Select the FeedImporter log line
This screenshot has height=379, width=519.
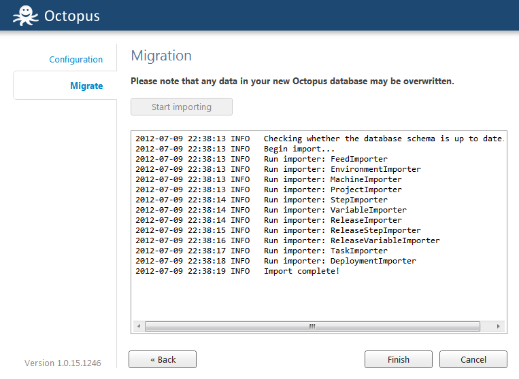[x=261, y=159]
